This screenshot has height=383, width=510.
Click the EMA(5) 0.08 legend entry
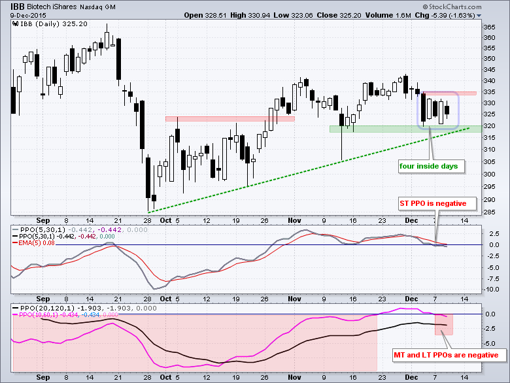(x=34, y=243)
